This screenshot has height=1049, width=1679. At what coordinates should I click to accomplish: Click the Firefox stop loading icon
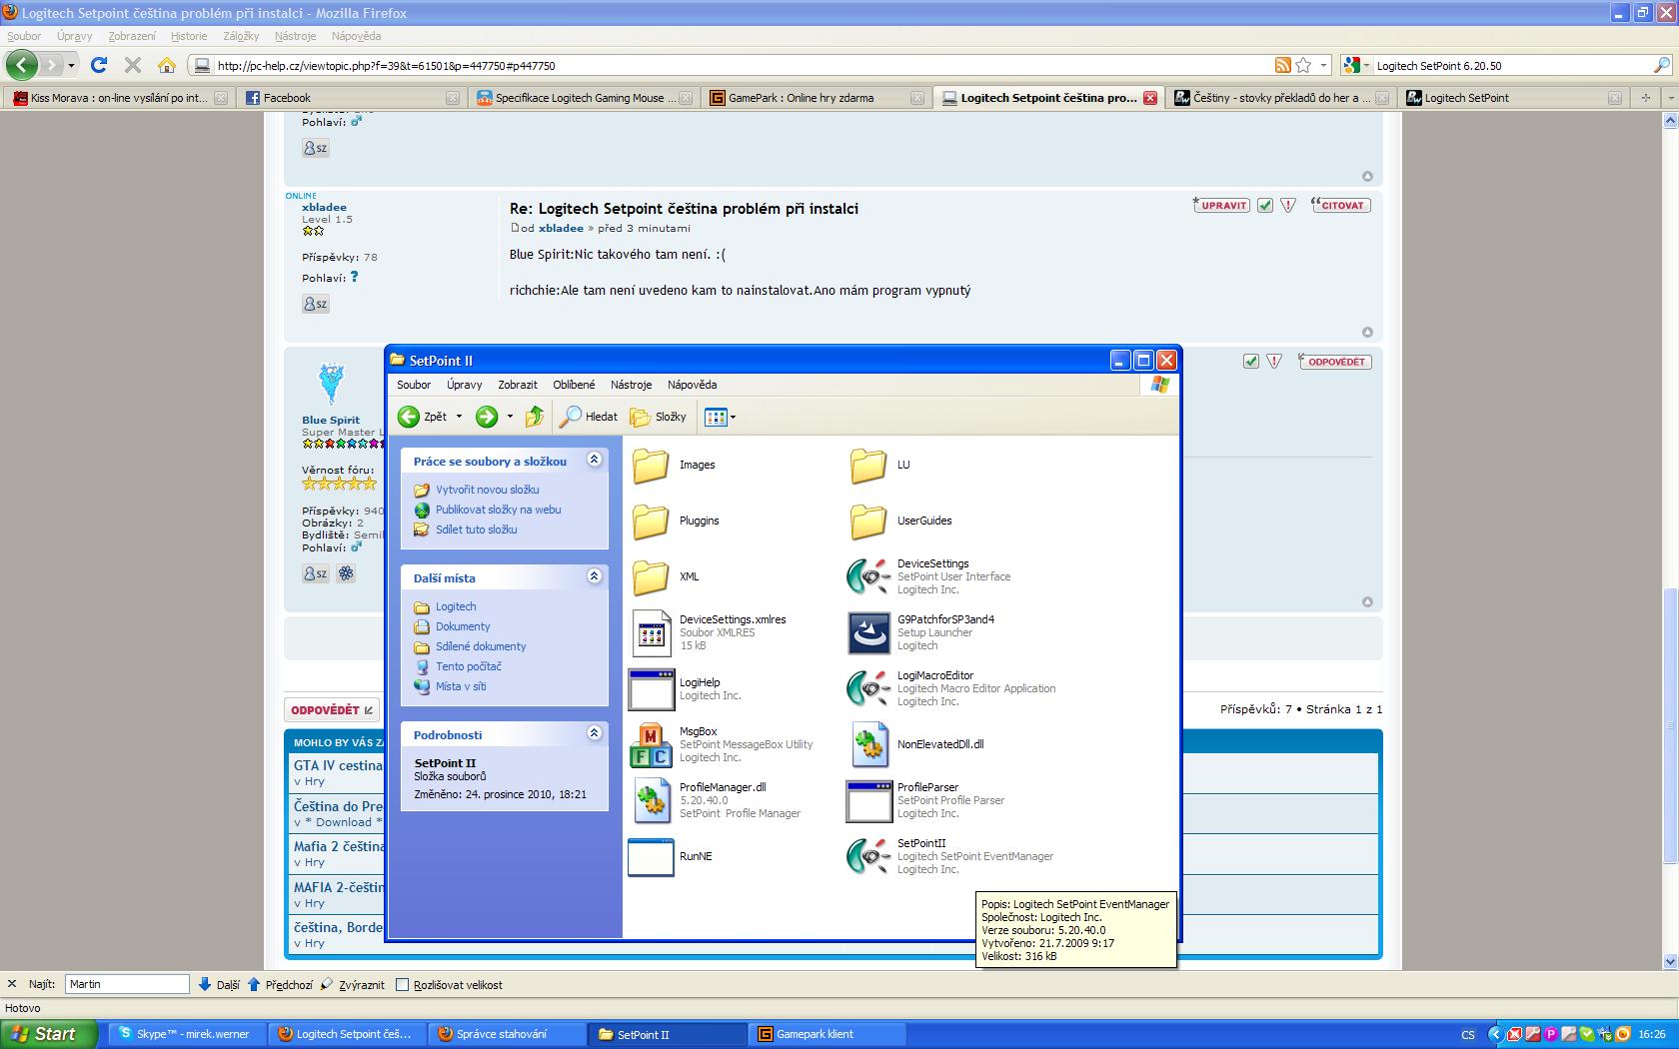(132, 65)
